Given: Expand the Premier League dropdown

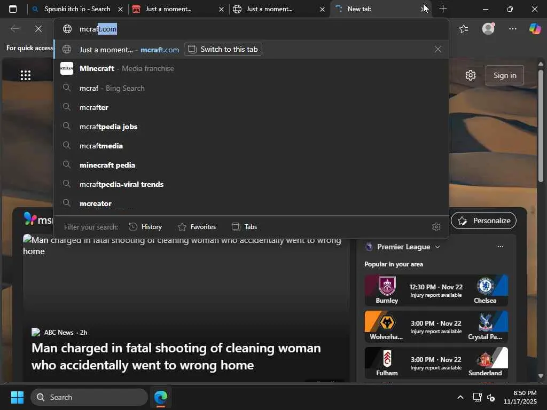Looking at the screenshot, I should click(437, 247).
